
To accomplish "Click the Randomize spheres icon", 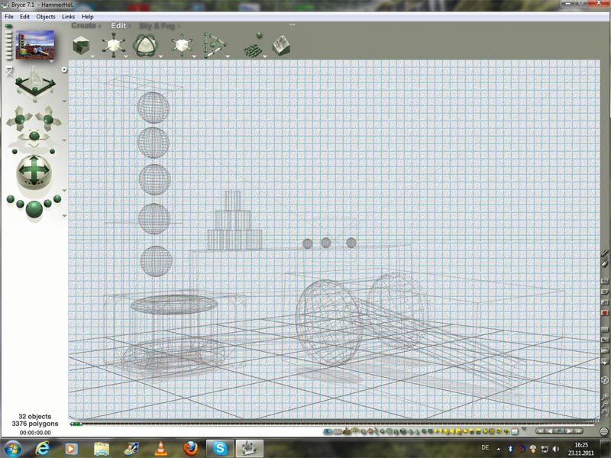I will coord(254,46).
